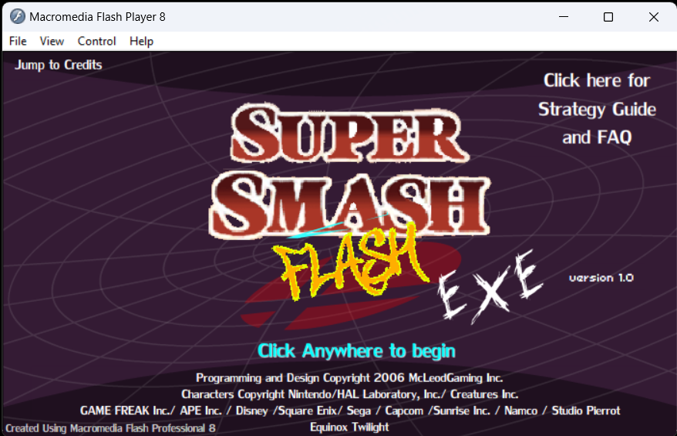Click the white EXE scribble text
This screenshot has height=436, width=677.
490,286
